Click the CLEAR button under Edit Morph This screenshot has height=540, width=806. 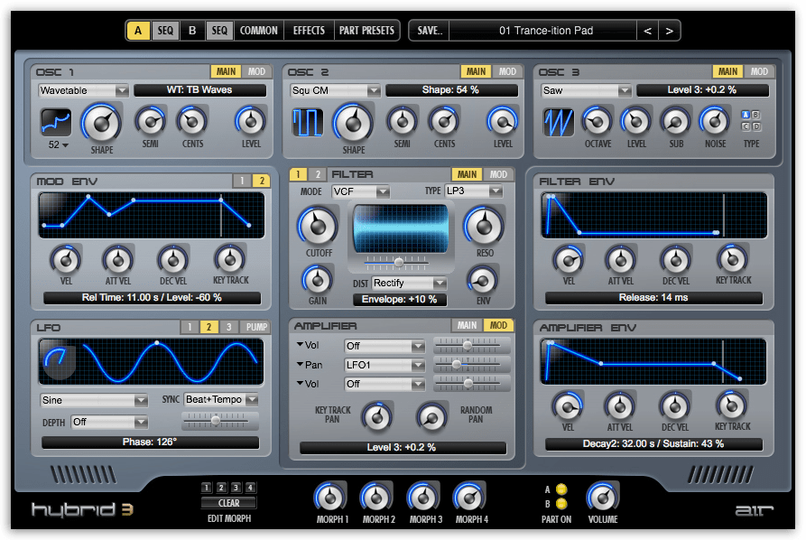(x=229, y=503)
